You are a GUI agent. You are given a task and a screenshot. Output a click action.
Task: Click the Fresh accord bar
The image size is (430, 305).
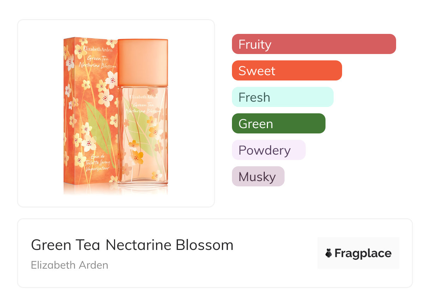click(282, 97)
